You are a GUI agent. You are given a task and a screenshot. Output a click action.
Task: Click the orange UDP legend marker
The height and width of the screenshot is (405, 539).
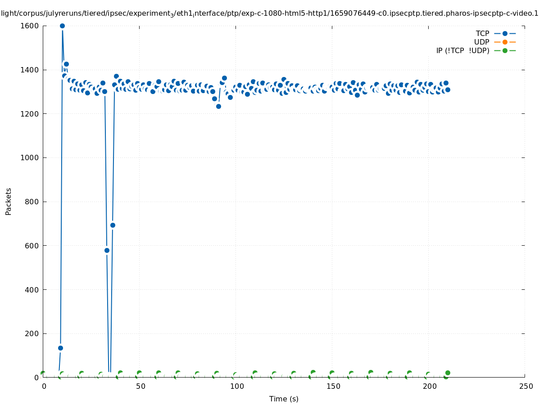click(505, 42)
